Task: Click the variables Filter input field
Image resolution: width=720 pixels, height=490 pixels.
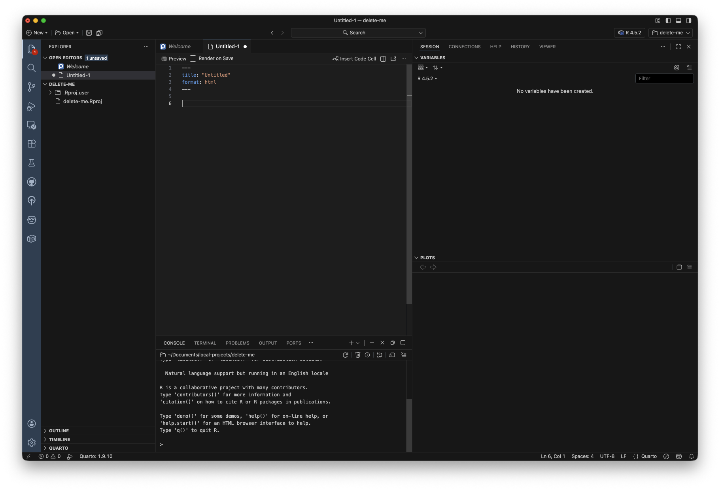Action: [x=664, y=78]
